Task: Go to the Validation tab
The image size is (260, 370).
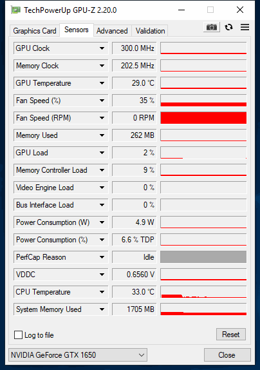Action: pyautogui.click(x=150, y=31)
